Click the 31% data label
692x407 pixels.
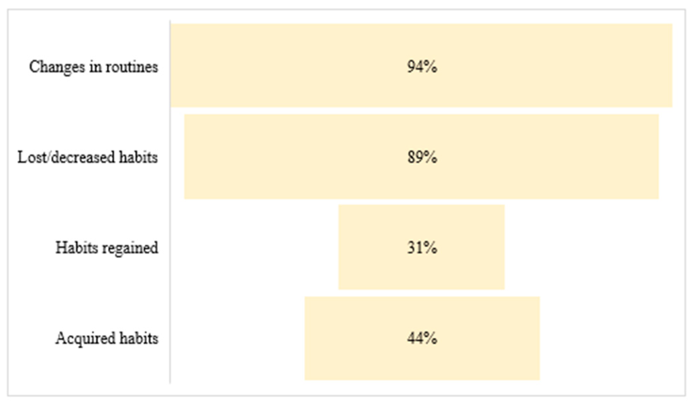pyautogui.click(x=422, y=248)
